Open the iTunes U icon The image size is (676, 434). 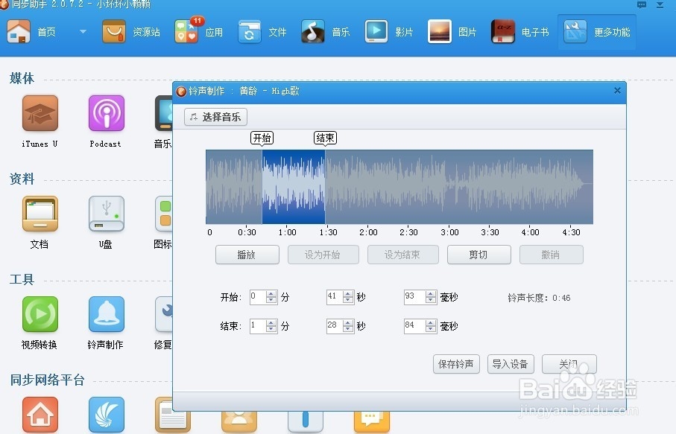pyautogui.click(x=40, y=113)
